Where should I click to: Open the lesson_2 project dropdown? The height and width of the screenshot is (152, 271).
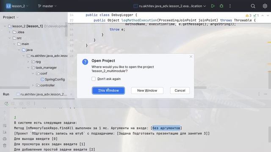click(x=27, y=6)
